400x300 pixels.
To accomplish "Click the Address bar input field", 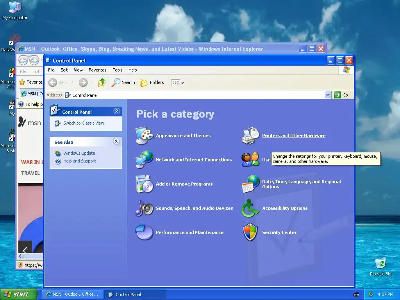I will (195, 95).
